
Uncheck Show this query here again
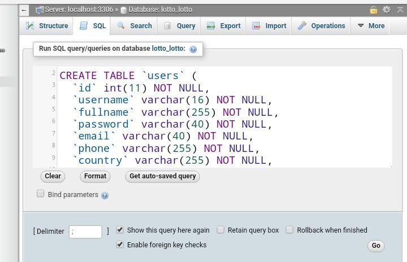coord(120,230)
